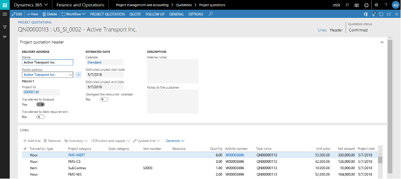
Task: Click the Estimated project end date field
Action: pyautogui.click(x=104, y=87)
